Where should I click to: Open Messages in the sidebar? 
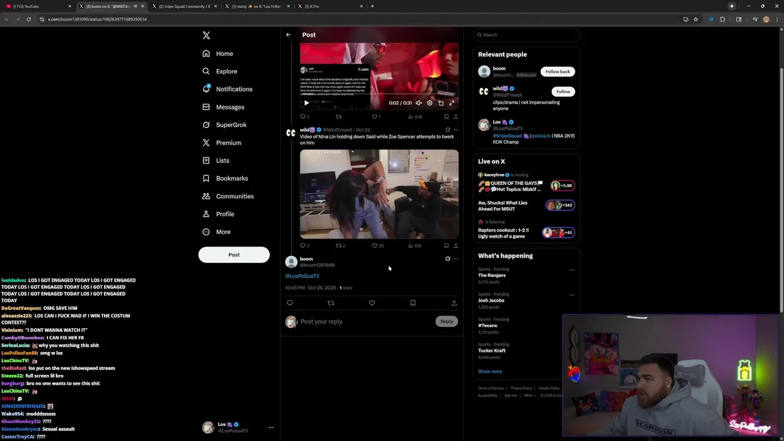(224, 107)
